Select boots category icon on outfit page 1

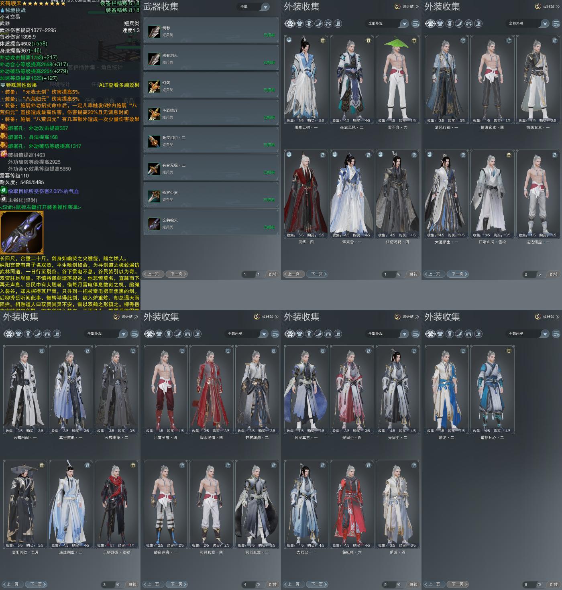pyautogui.click(x=338, y=24)
